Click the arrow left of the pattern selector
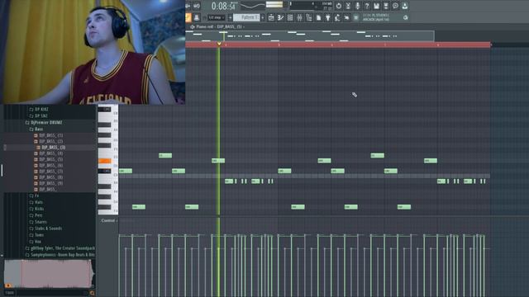This screenshot has height=297, width=529. click(231, 18)
